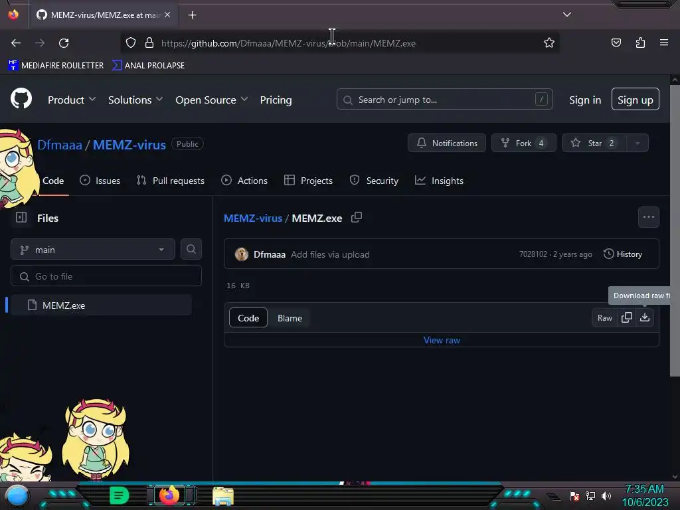
Task: Click the GitHub logo in the header
Action: tap(21, 99)
